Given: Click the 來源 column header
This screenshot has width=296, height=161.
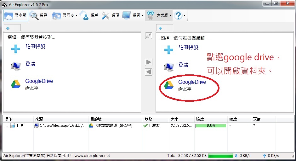Looking at the screenshot, I should tap(61, 119).
